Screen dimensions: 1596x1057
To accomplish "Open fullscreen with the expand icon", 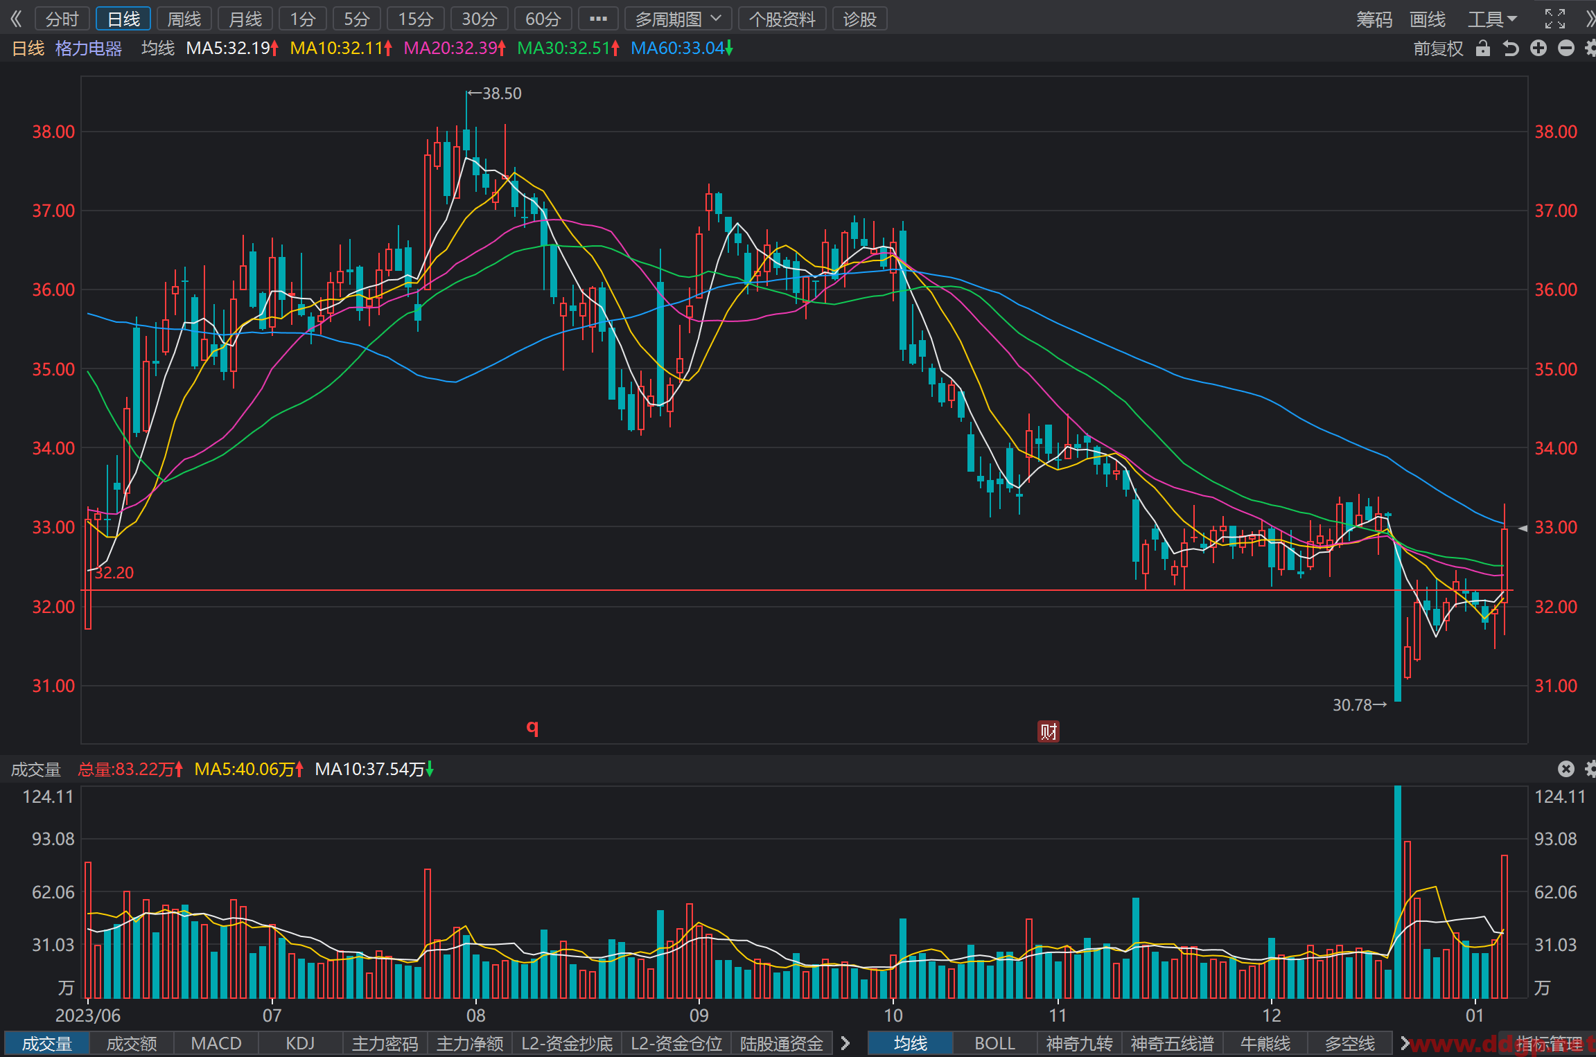I will pos(1555,19).
